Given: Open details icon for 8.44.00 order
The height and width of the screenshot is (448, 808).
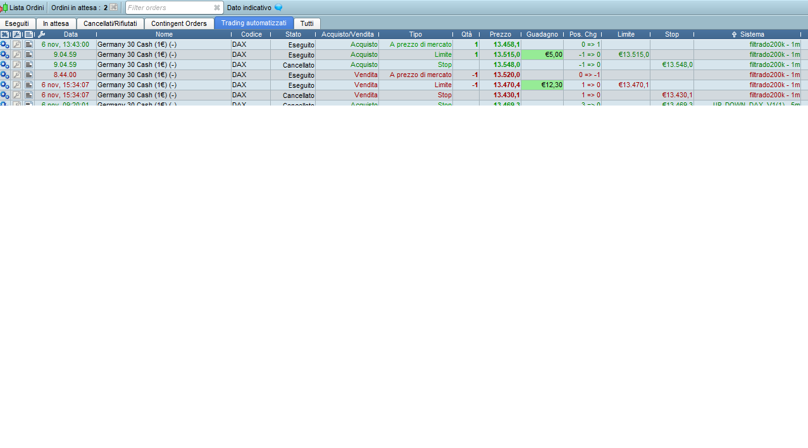Looking at the screenshot, I should pos(28,75).
